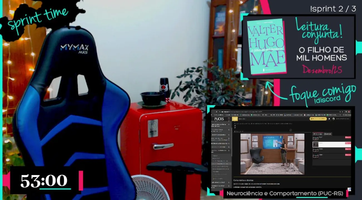The width and height of the screenshot is (362, 200).
Task: Switch to the second tab above the lesson playlist
Action: point(328,134)
